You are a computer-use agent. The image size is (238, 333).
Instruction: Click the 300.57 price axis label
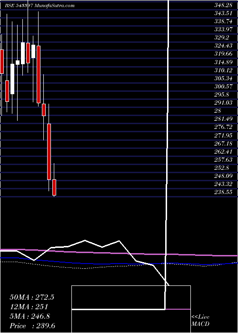coord(224,87)
